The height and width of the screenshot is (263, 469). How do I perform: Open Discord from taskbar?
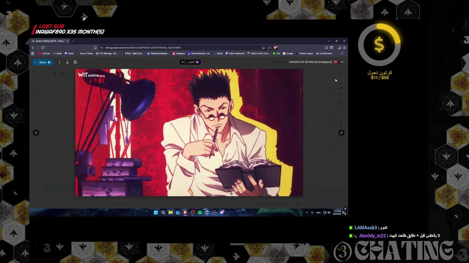pos(222,213)
